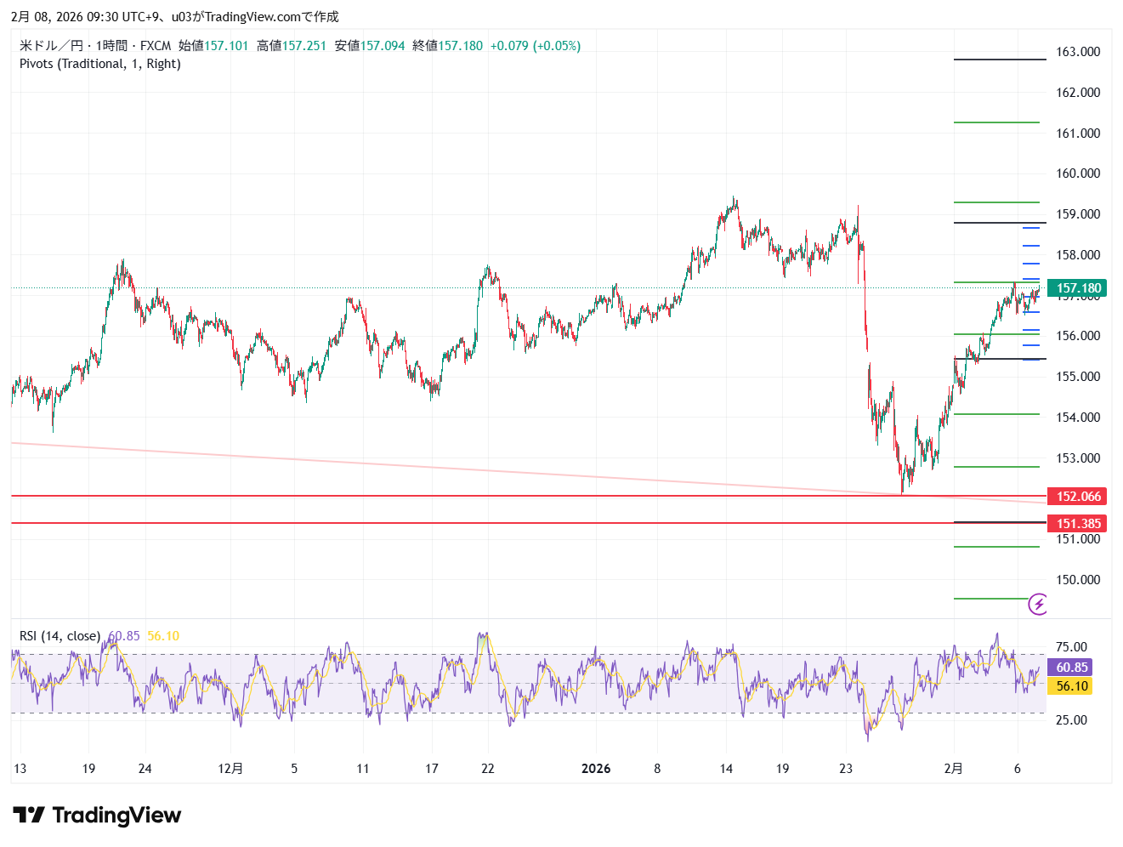
Task: Click the closing price 終値157.180 in the legend
Action: tap(447, 46)
